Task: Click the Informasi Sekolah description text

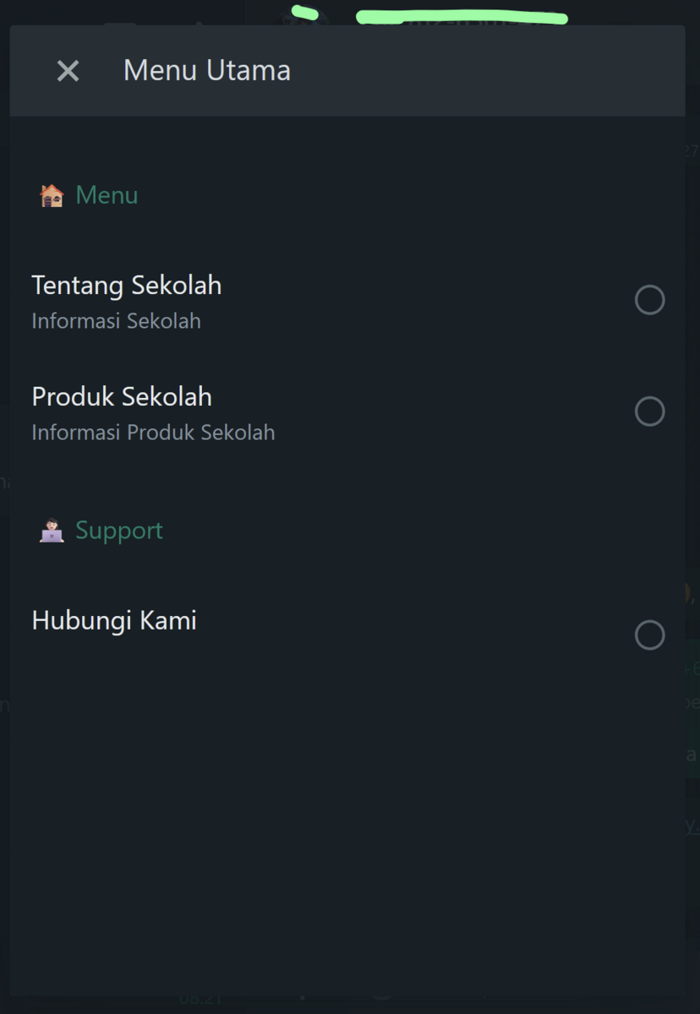Action: click(x=117, y=321)
